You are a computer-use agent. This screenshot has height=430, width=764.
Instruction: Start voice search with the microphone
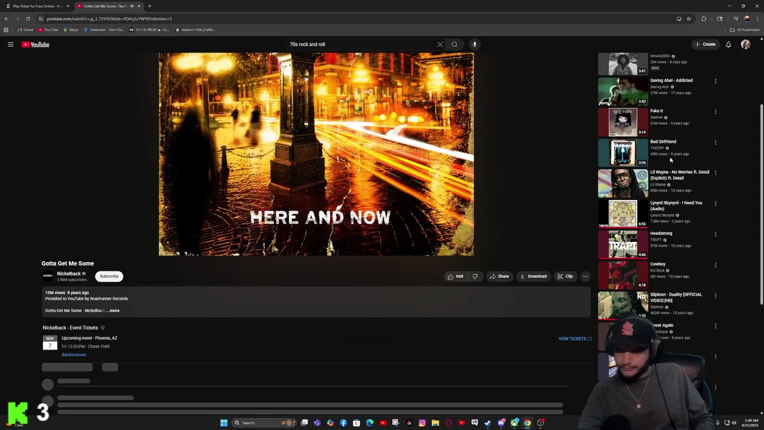click(475, 44)
